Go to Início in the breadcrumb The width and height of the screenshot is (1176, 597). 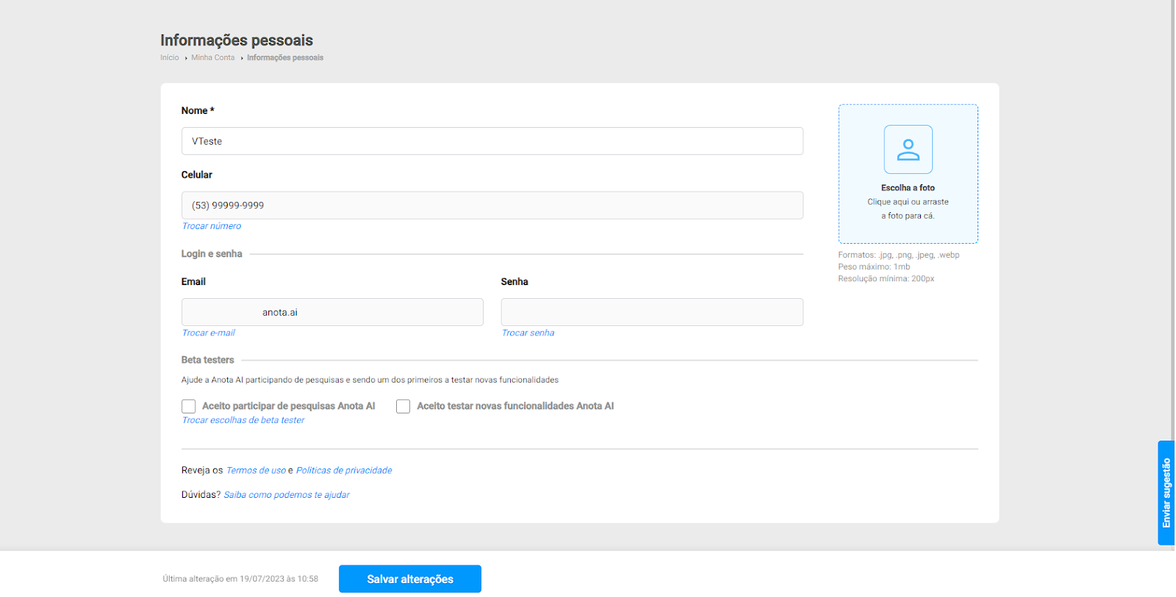[170, 58]
